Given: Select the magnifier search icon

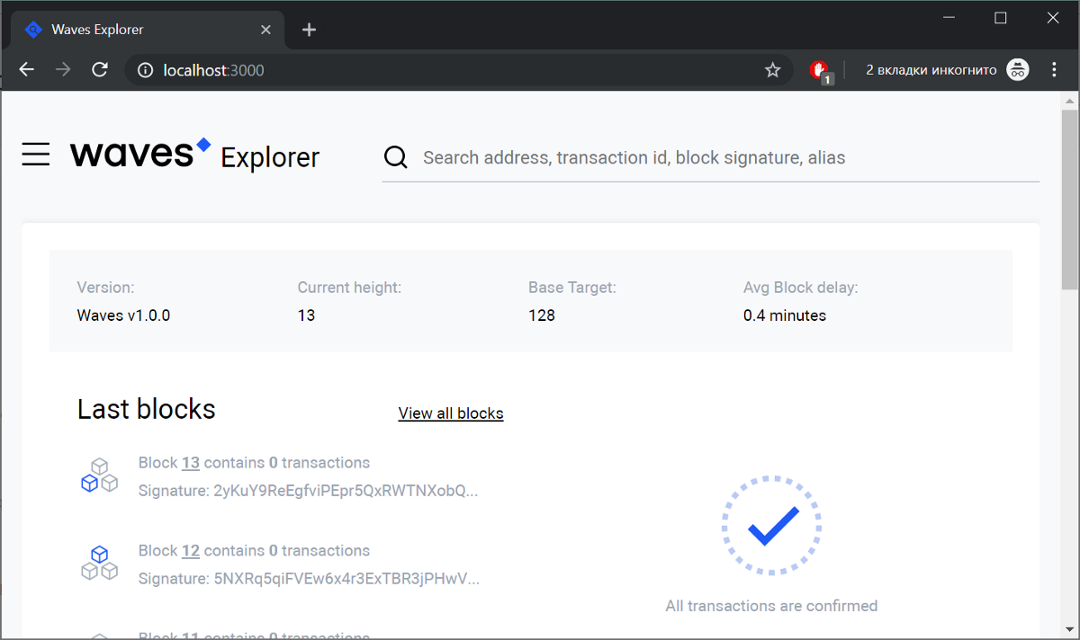Looking at the screenshot, I should (x=396, y=156).
